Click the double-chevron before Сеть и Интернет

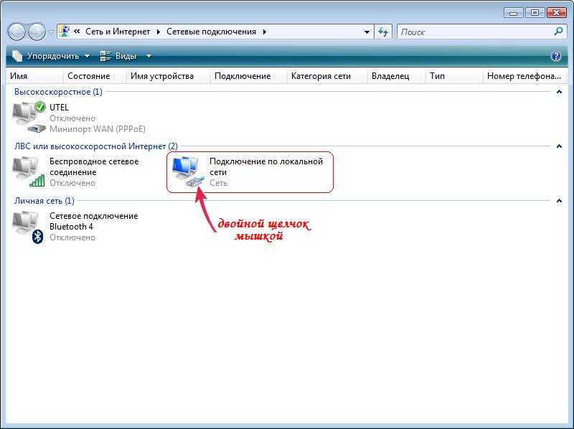tap(77, 32)
